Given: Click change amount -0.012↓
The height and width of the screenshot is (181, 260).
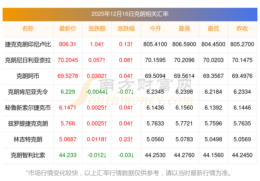Looking at the screenshot, I should tap(97, 155).
